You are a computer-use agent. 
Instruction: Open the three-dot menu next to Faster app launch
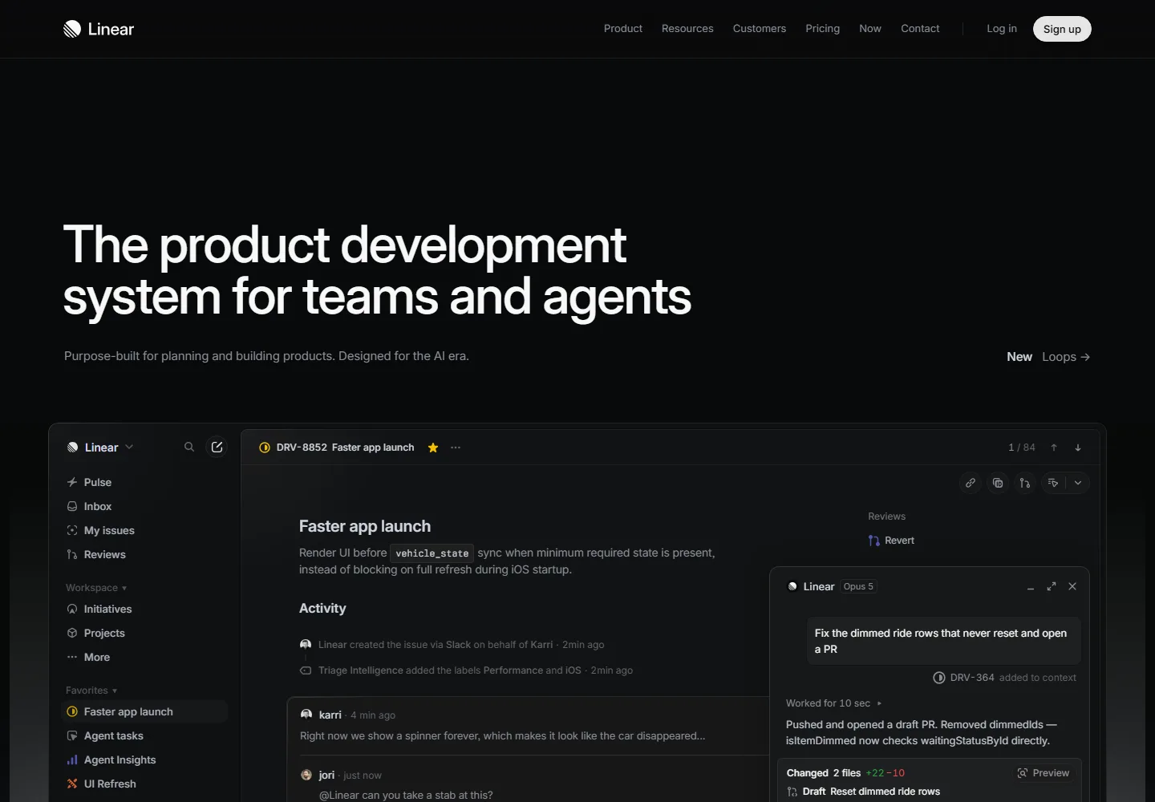click(x=456, y=448)
